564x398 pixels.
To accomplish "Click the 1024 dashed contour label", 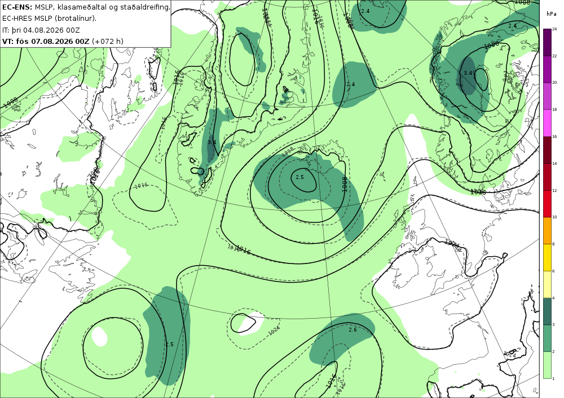I will [x=274, y=330].
